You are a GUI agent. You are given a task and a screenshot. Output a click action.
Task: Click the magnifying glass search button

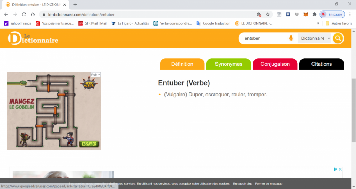338,38
